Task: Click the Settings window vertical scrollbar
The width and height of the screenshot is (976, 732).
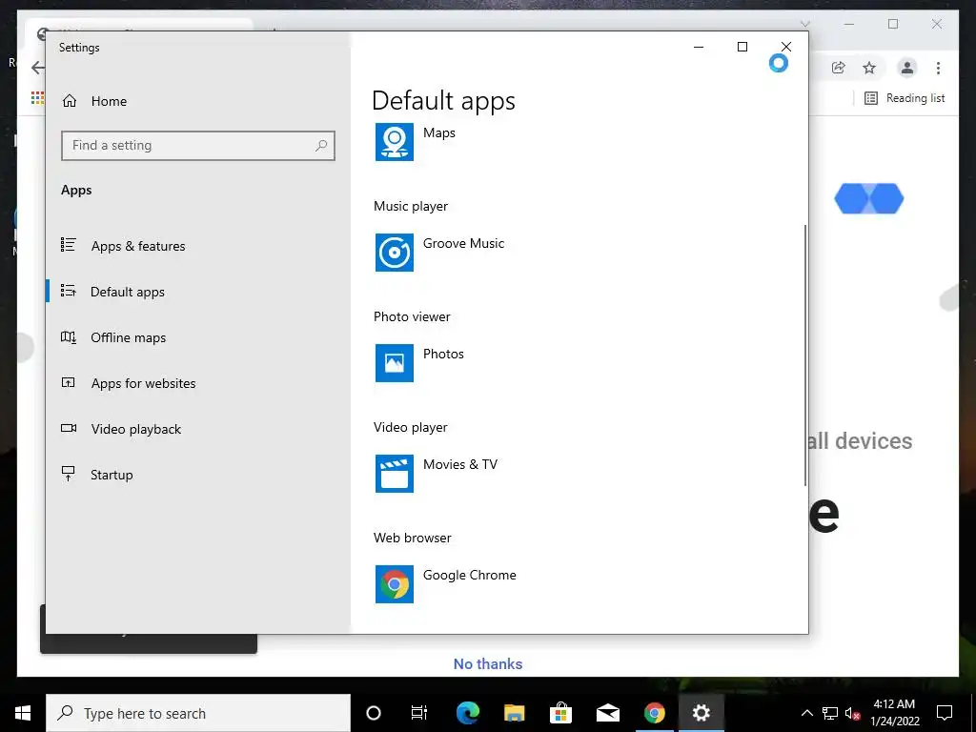Action: pos(804,356)
